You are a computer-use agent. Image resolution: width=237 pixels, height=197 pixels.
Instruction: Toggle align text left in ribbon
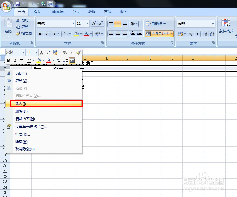(x=111, y=34)
